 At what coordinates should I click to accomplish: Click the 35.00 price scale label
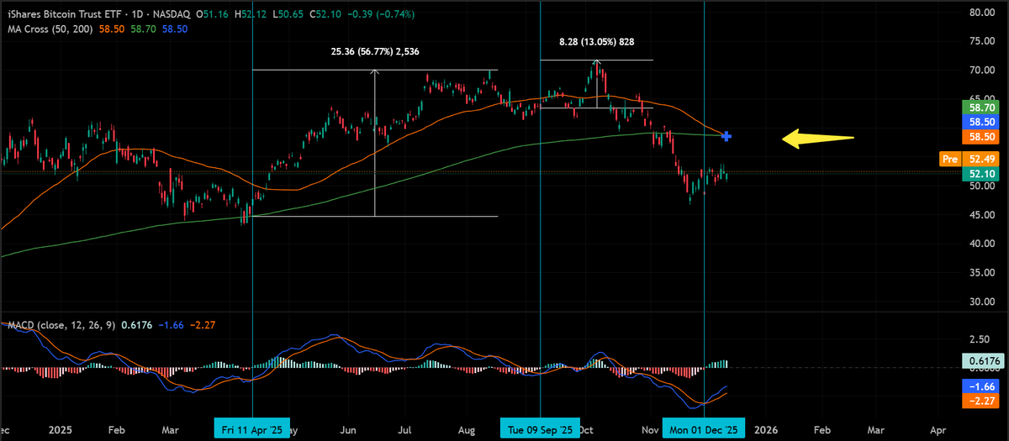click(x=982, y=272)
